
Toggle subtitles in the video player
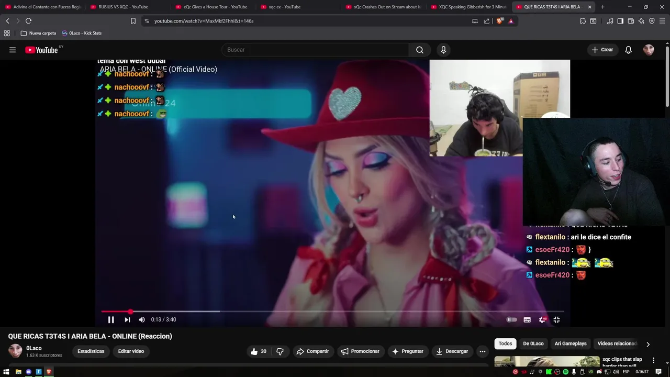[x=527, y=319]
